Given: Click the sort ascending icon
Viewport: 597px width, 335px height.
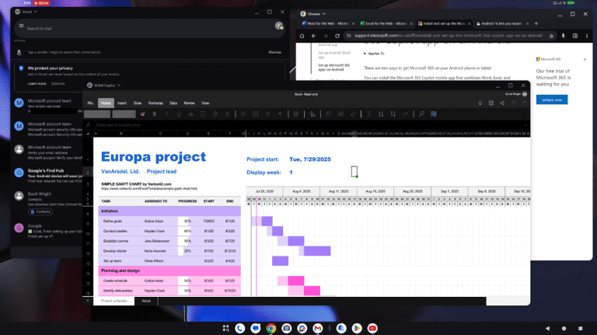Looking at the screenshot, I should (x=381, y=113).
